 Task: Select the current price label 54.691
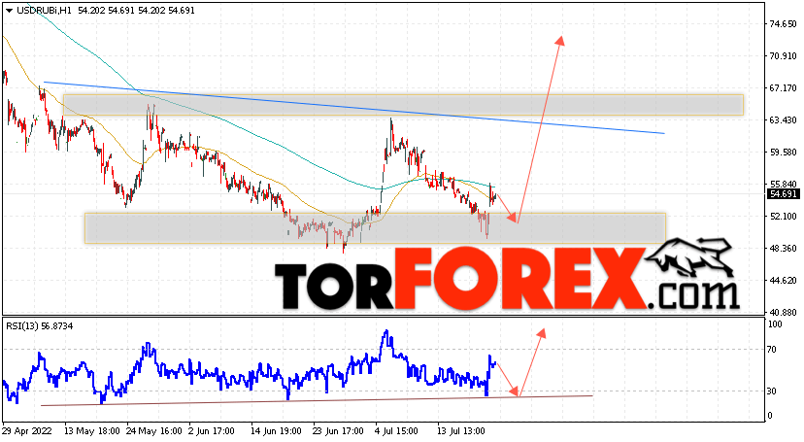coord(783,194)
